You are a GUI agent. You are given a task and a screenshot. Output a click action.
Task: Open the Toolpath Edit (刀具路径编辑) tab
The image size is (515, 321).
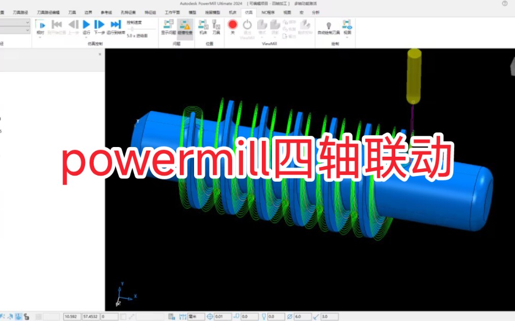tap(48, 12)
